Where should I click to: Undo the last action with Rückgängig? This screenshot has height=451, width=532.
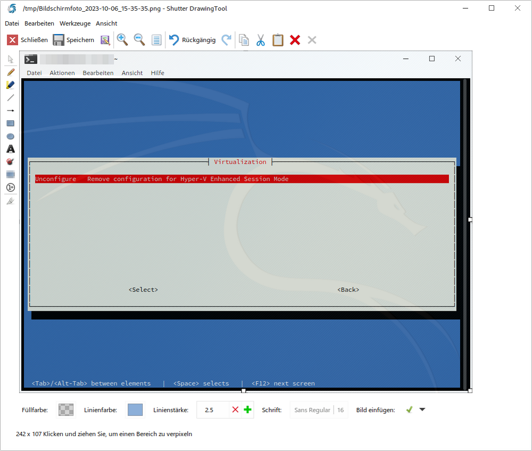coord(193,40)
